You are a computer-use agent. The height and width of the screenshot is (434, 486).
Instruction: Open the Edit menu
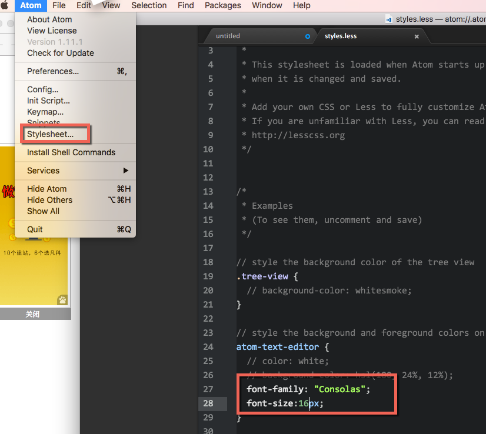[84, 5]
